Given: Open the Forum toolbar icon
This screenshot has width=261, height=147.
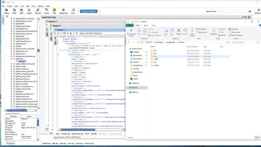Looking at the screenshot, I should click(x=46, y=11).
